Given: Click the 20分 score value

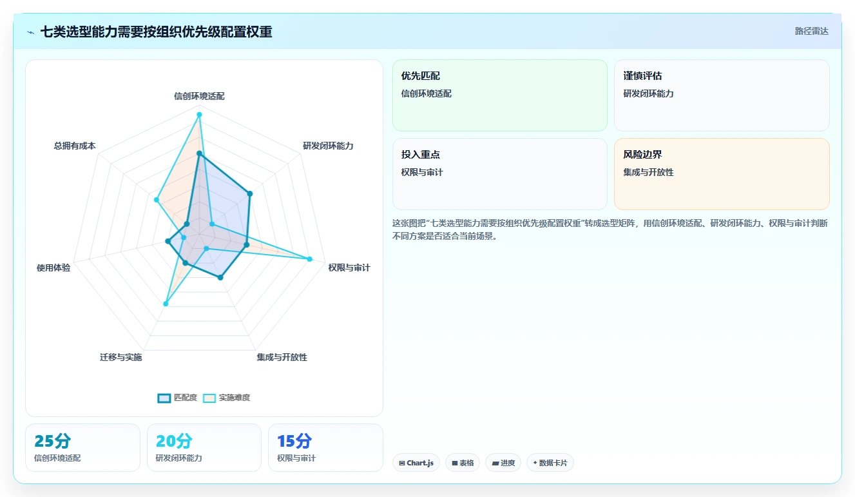Looking at the screenshot, I should pyautogui.click(x=174, y=441).
